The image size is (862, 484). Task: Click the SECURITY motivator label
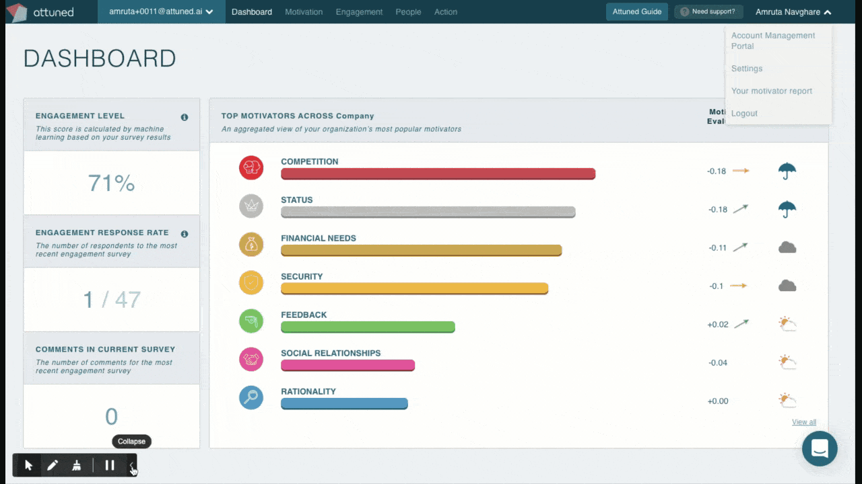[302, 276]
